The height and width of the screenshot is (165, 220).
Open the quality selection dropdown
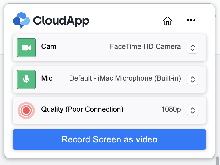[193, 110]
